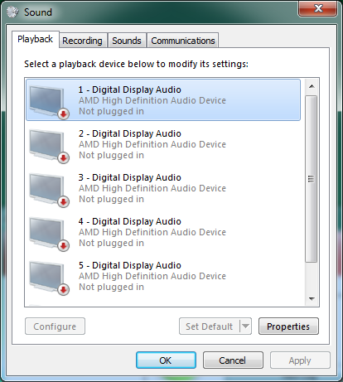The image size is (343, 382).
Task: Click the vertical scrollbar thumb in the device list
Action: (x=312, y=179)
